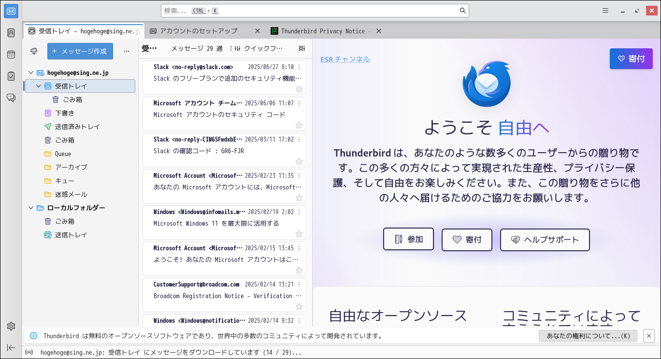Star the Broadcom Registration Notice message

pos(299,306)
